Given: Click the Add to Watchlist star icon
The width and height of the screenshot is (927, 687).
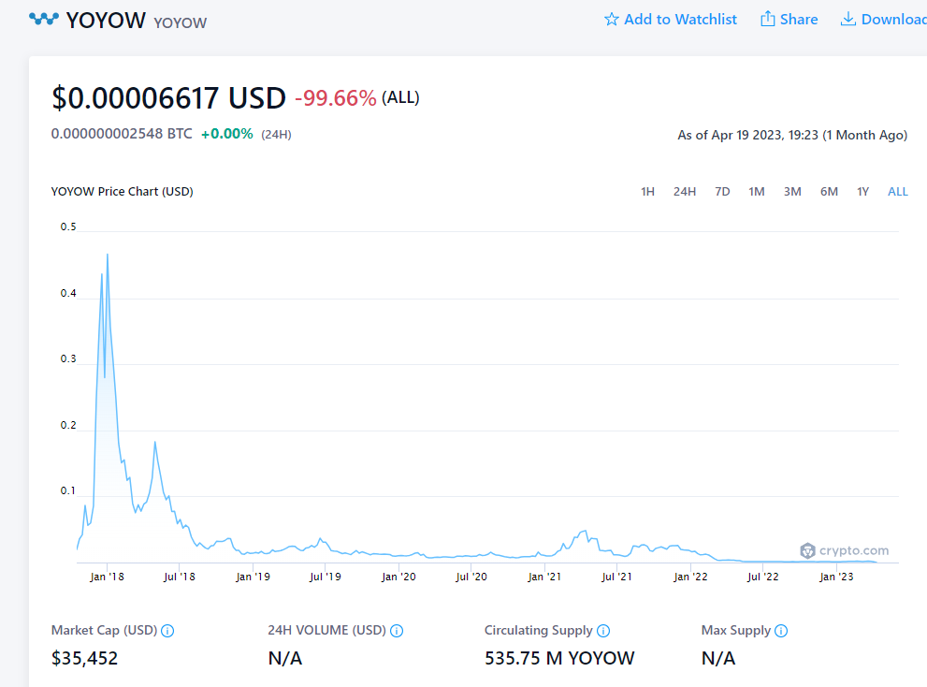Looking at the screenshot, I should 612,20.
